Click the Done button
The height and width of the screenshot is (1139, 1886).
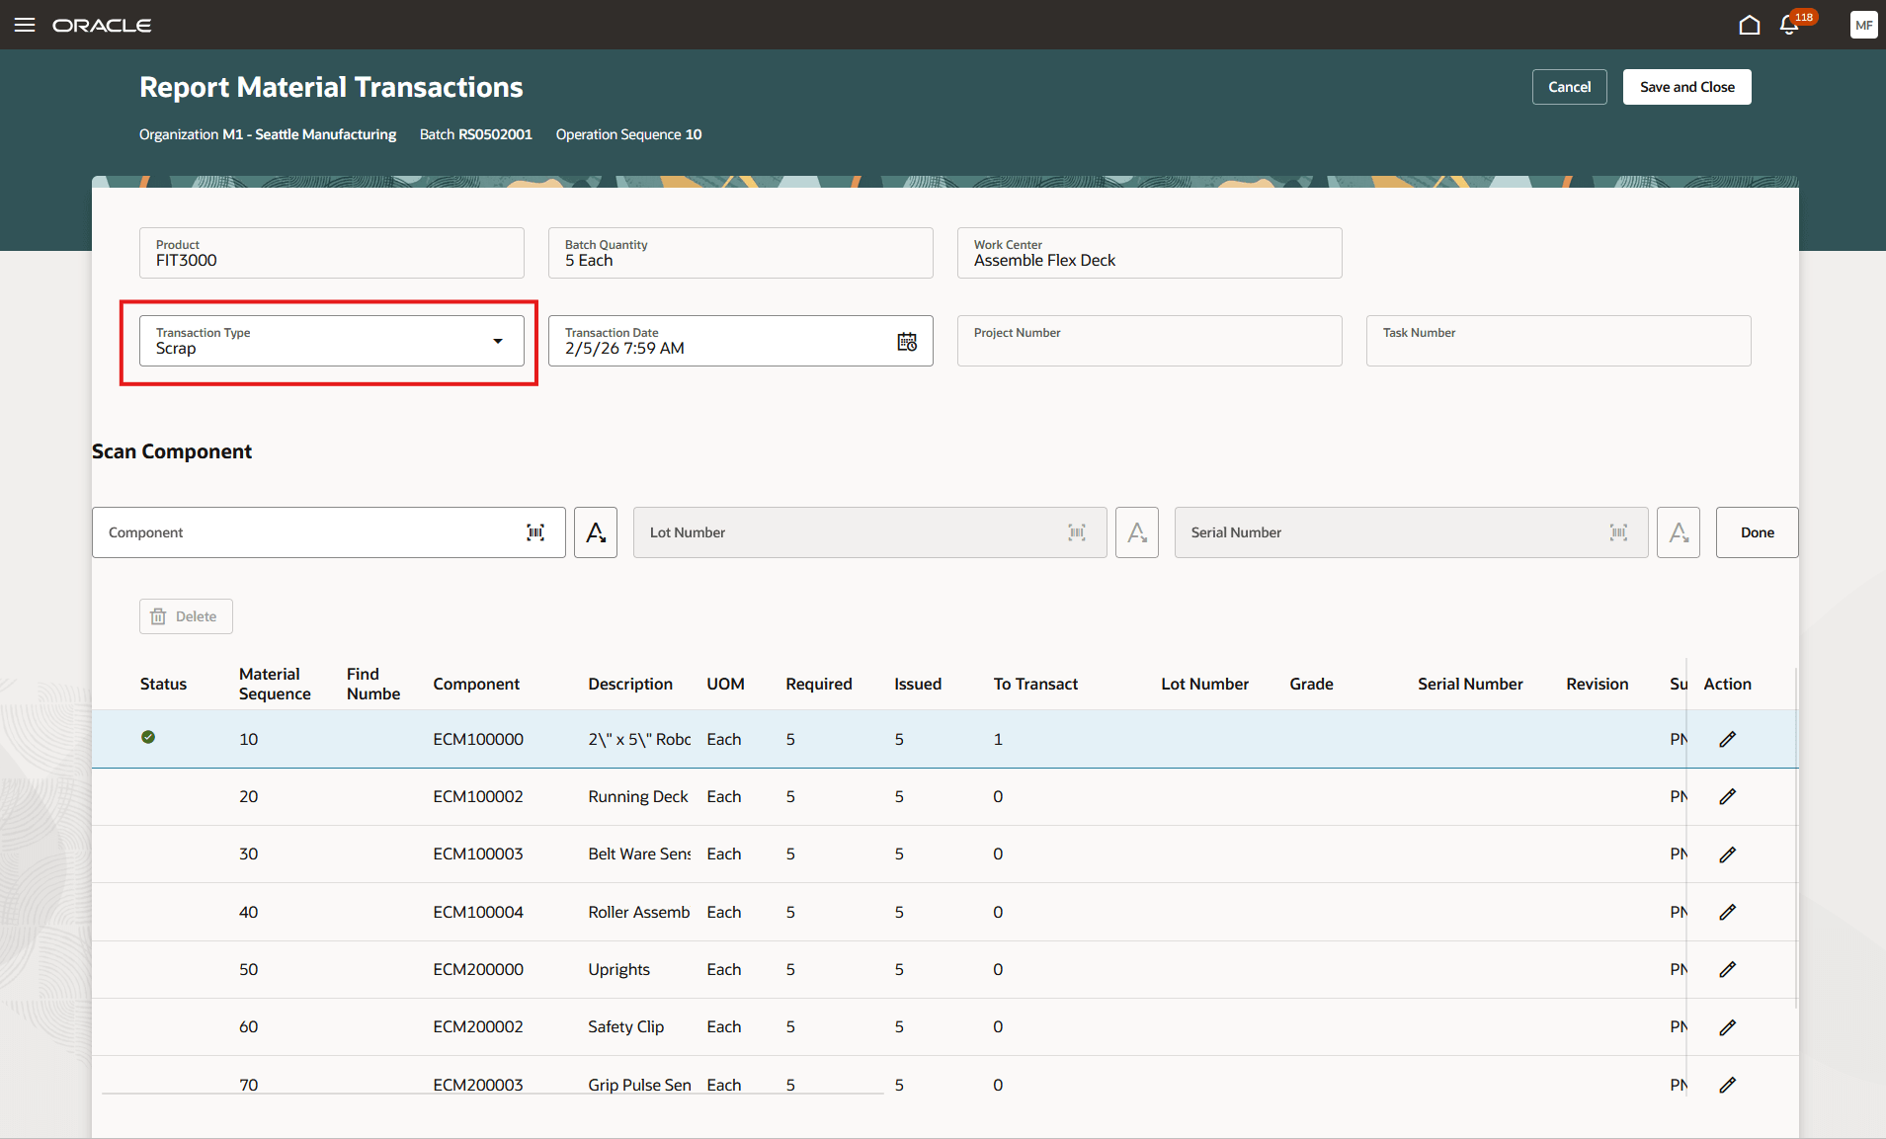coord(1756,532)
